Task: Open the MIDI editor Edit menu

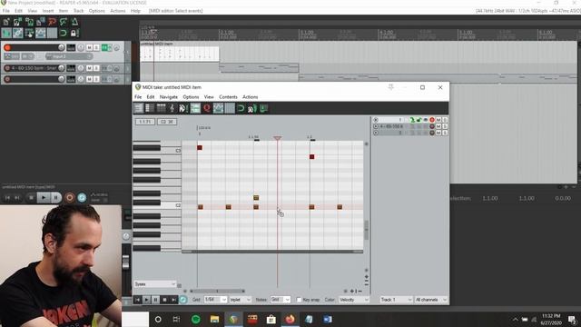Action: pos(150,97)
